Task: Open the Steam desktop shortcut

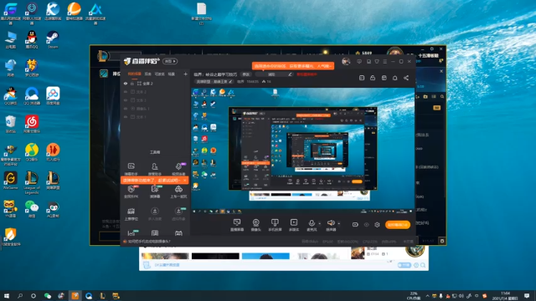Action: [x=52, y=39]
